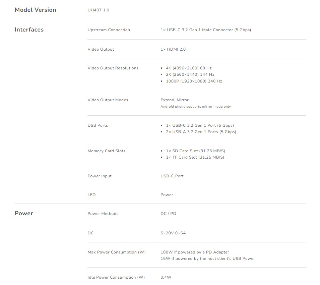The image size is (320, 285).
Task: Click the Power Input label
Action: coord(100,176)
